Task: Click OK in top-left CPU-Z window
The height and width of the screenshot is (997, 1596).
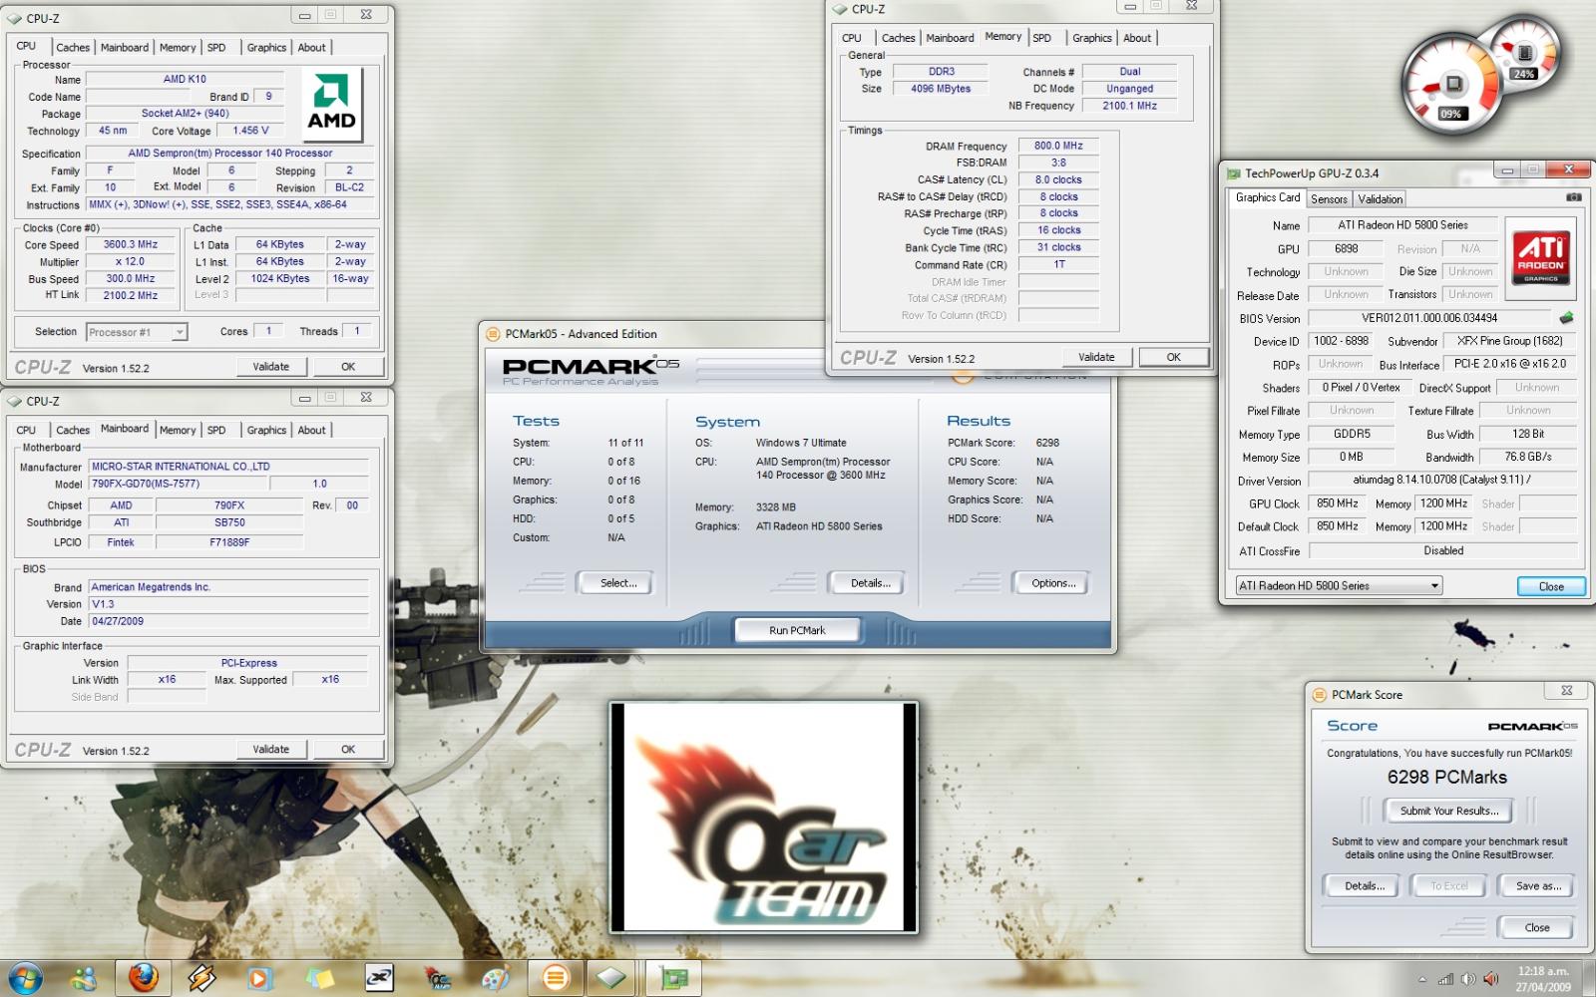Action: (348, 366)
